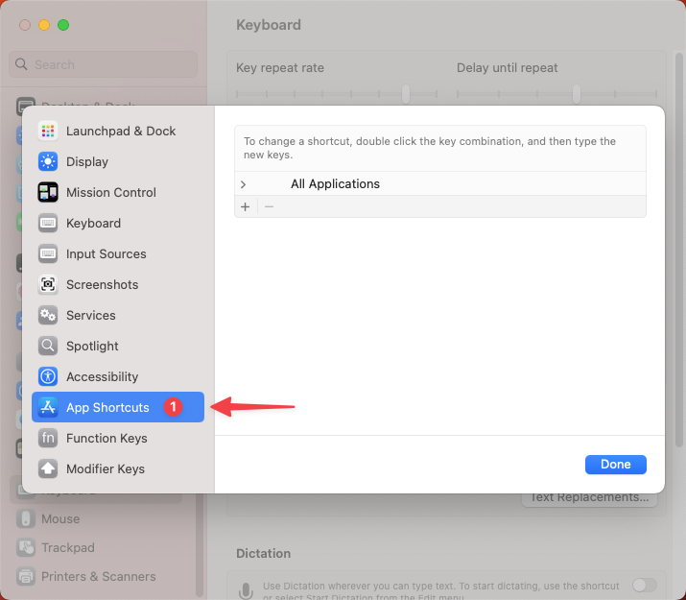
Task: Click the Function Keys fn icon
Action: 48,438
